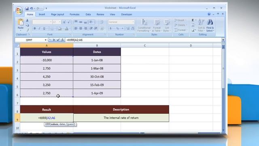Click the Shrink Font icon
The width and height of the screenshot is (259, 146).
tap(69, 22)
